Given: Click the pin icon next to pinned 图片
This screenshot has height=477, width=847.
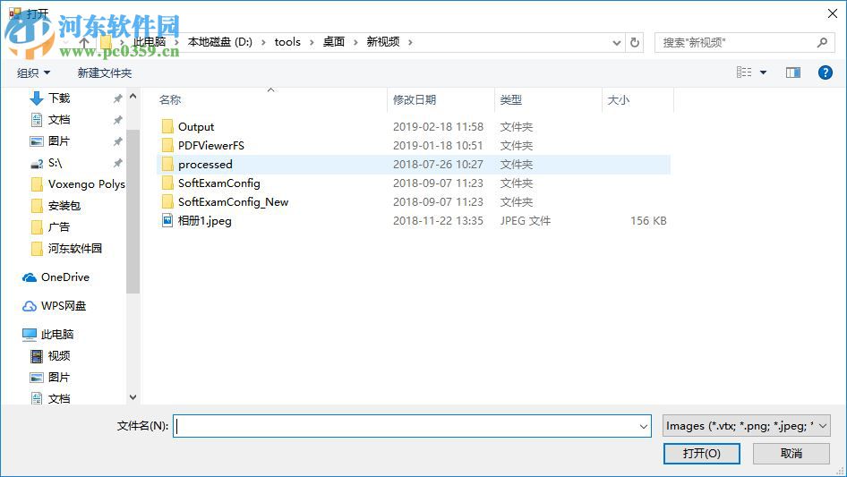Looking at the screenshot, I should (x=117, y=141).
